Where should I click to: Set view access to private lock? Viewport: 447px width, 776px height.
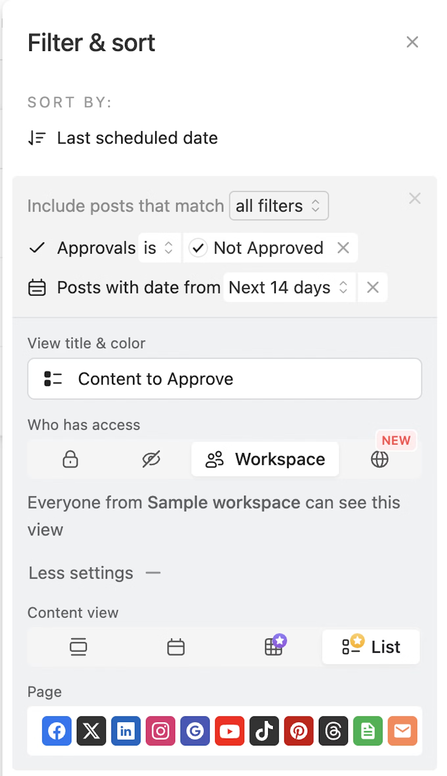tap(70, 459)
